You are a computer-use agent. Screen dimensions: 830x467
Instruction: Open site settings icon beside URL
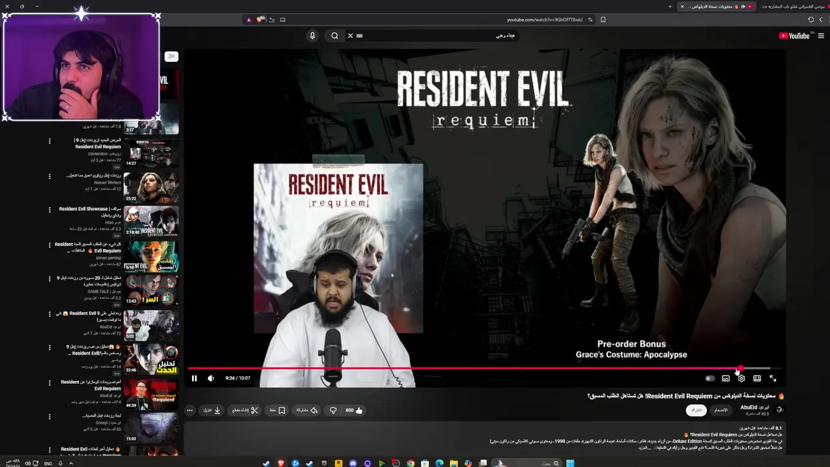tap(590, 19)
